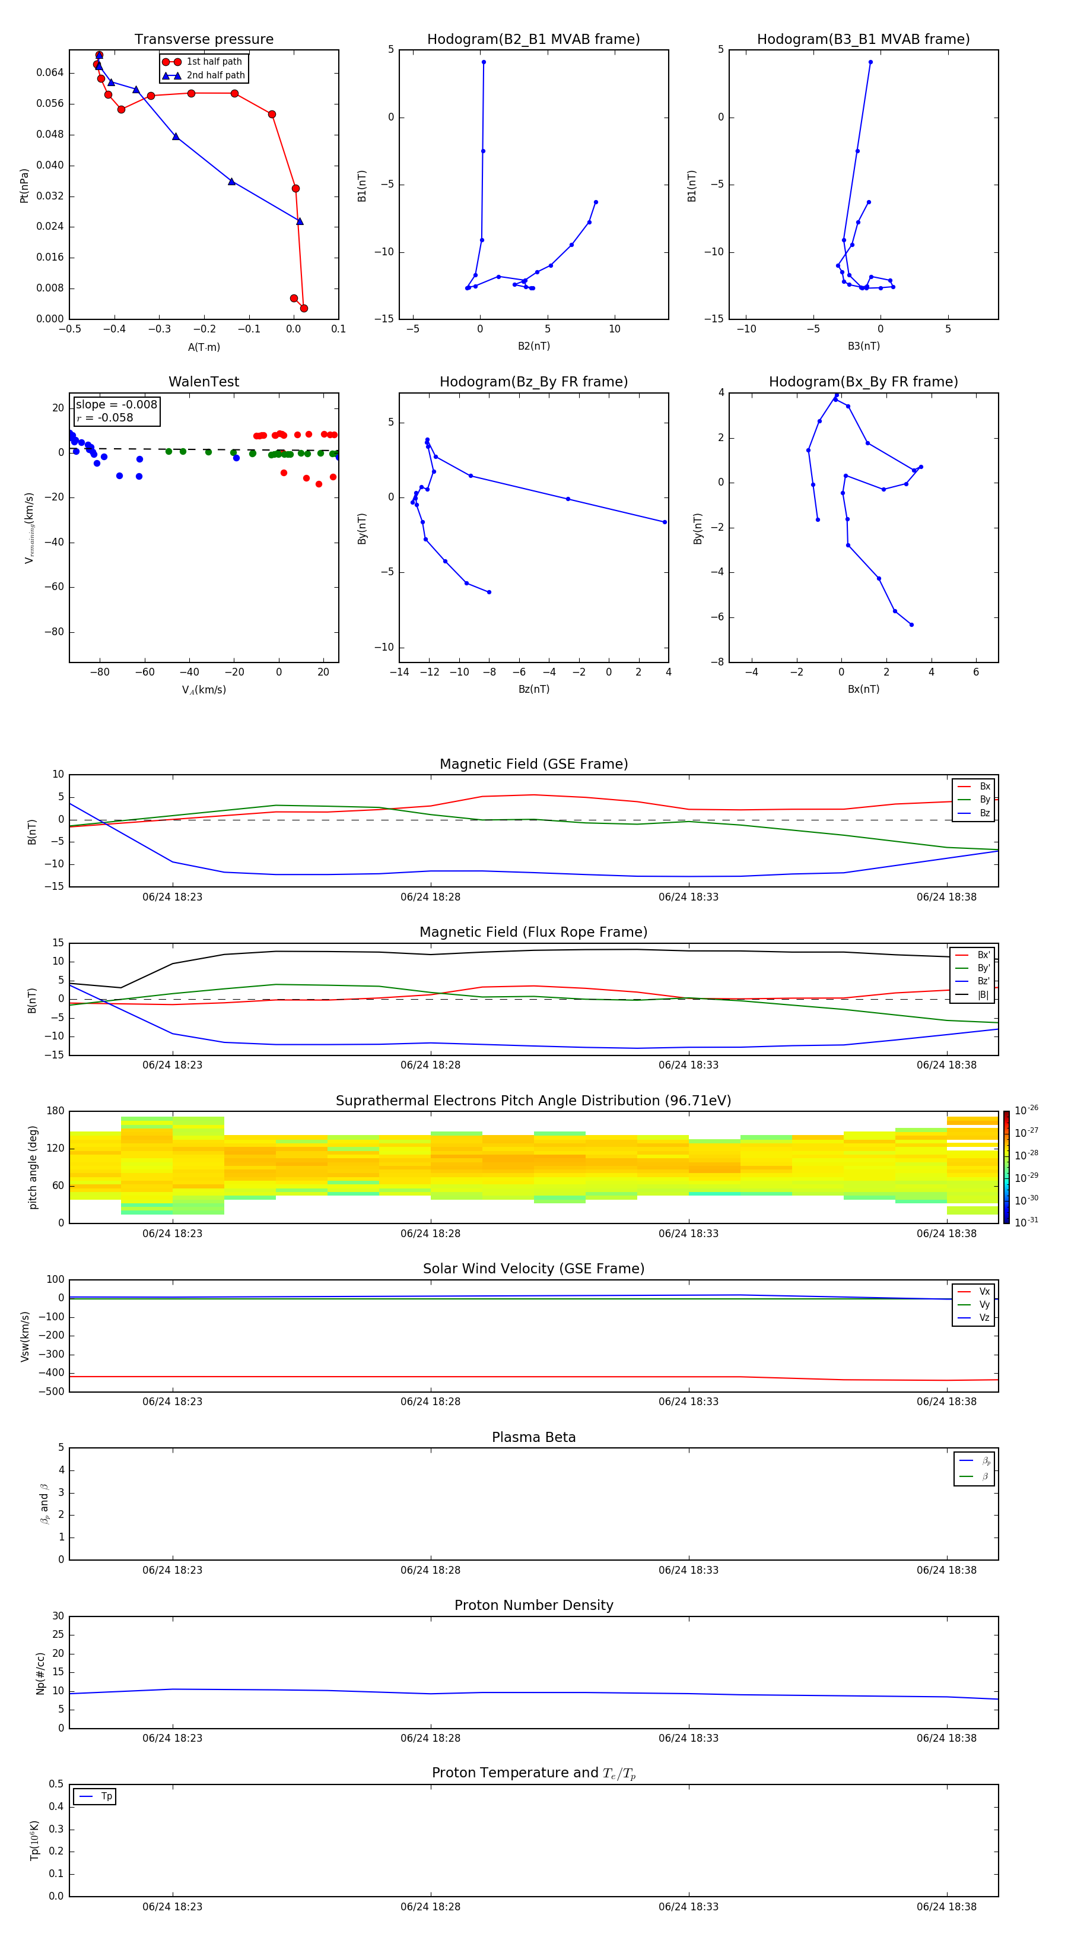Click the 'Magnetic Field (Flux Rope Frame)' title
1068x1959 pixels.
point(533,933)
